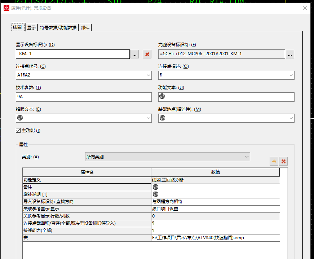The width and height of the screenshot is (314, 259).
Task: Click the new property star icon
Action: pyautogui.click(x=274, y=161)
